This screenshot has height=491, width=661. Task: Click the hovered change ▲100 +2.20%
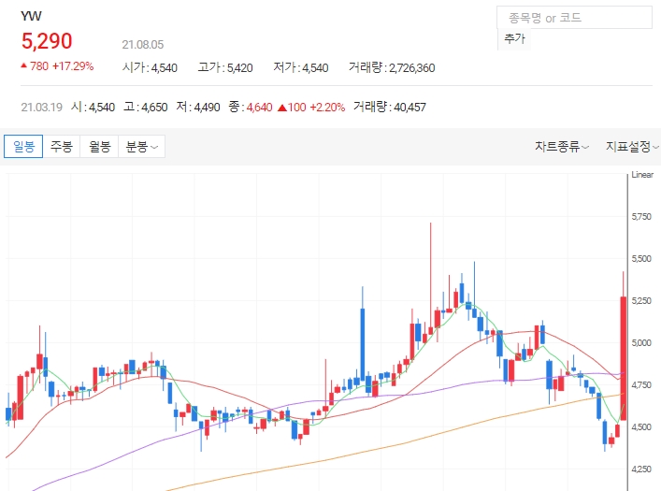311,108
